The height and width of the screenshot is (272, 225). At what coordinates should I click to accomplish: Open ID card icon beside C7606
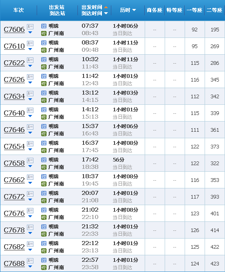click(30, 27)
